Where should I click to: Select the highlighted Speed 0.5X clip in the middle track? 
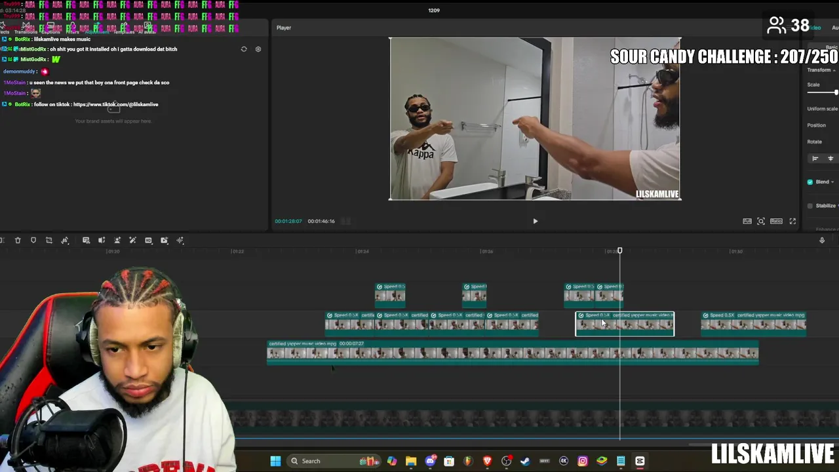click(625, 324)
